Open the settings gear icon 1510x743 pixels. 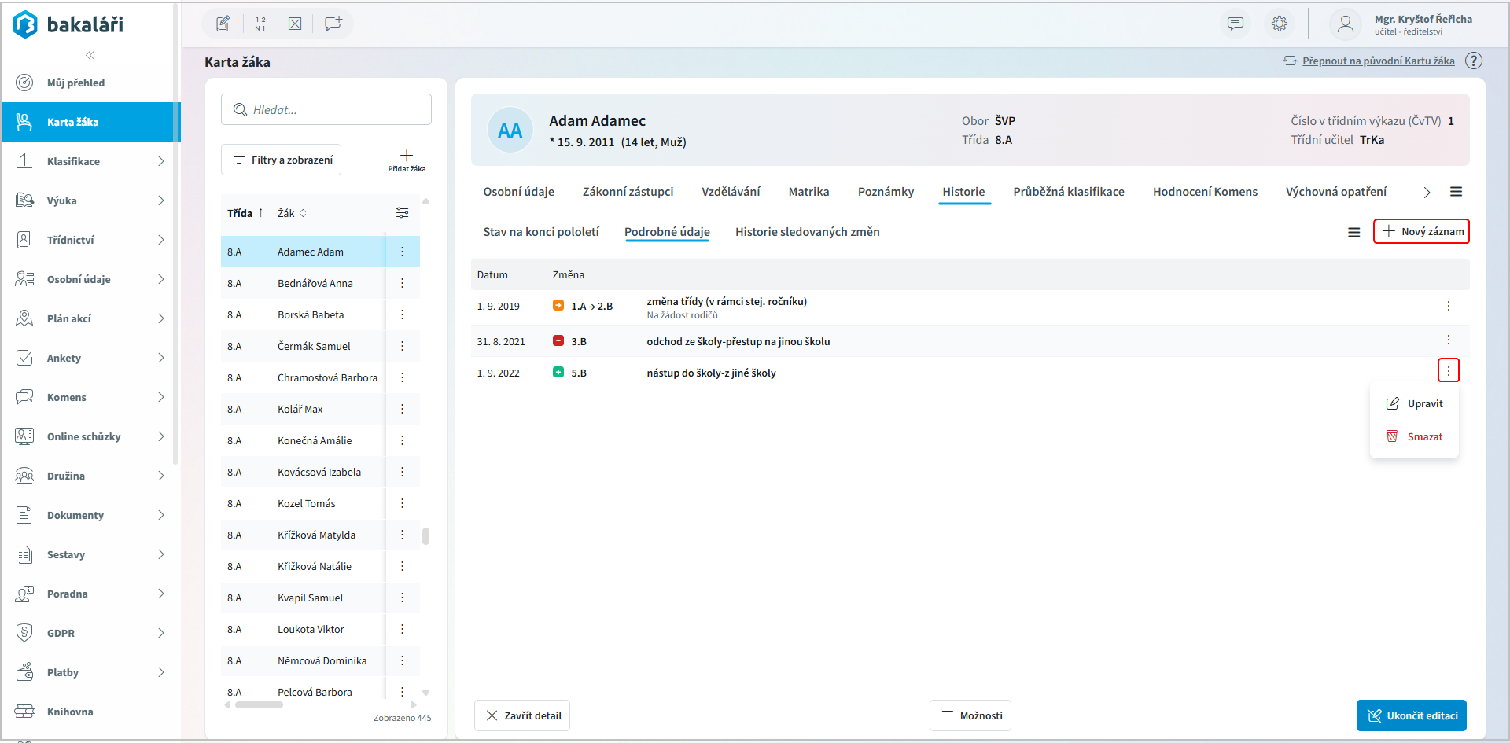(x=1280, y=24)
